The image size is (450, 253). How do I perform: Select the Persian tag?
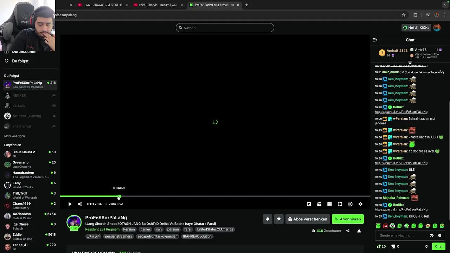(x=129, y=229)
